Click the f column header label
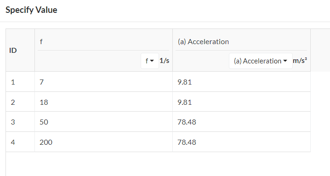 point(41,42)
